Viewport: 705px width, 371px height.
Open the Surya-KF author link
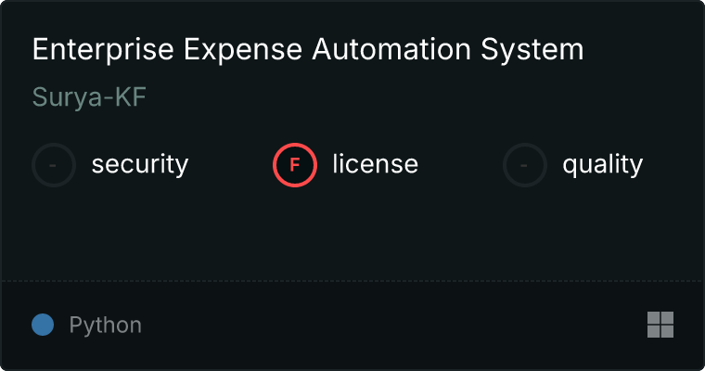(89, 97)
